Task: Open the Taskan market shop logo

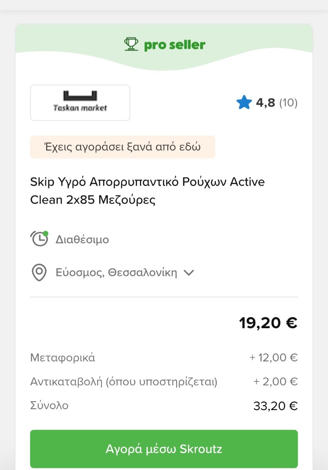Action: tap(80, 103)
